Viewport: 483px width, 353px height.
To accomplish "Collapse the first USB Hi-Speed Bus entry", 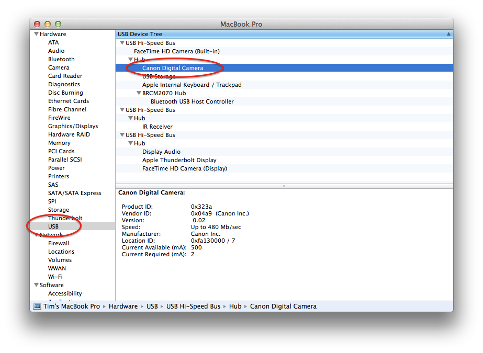I will coord(121,42).
